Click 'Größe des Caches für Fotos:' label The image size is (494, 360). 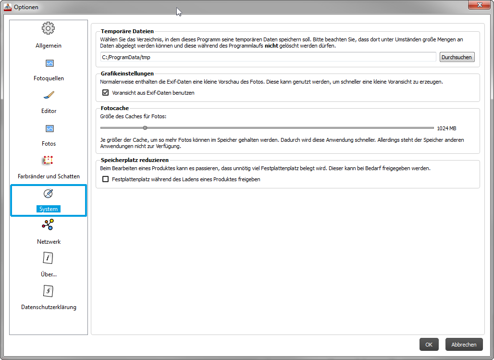click(x=133, y=116)
